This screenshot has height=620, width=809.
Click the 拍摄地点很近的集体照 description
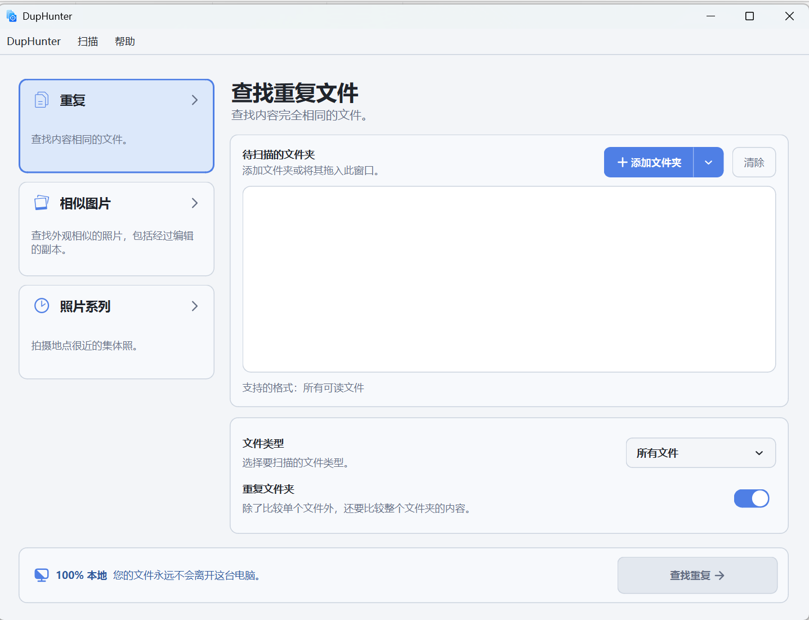(84, 345)
